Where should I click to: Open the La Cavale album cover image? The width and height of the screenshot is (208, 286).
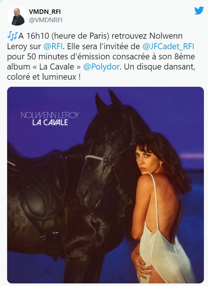pyautogui.click(x=105, y=185)
